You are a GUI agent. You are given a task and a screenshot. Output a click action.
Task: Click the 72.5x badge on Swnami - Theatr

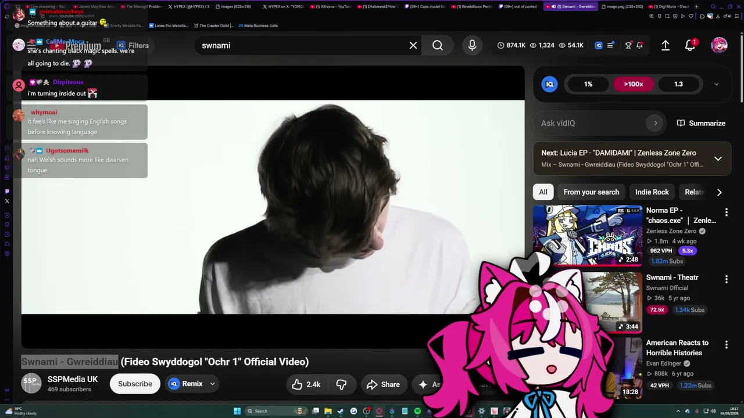click(657, 310)
